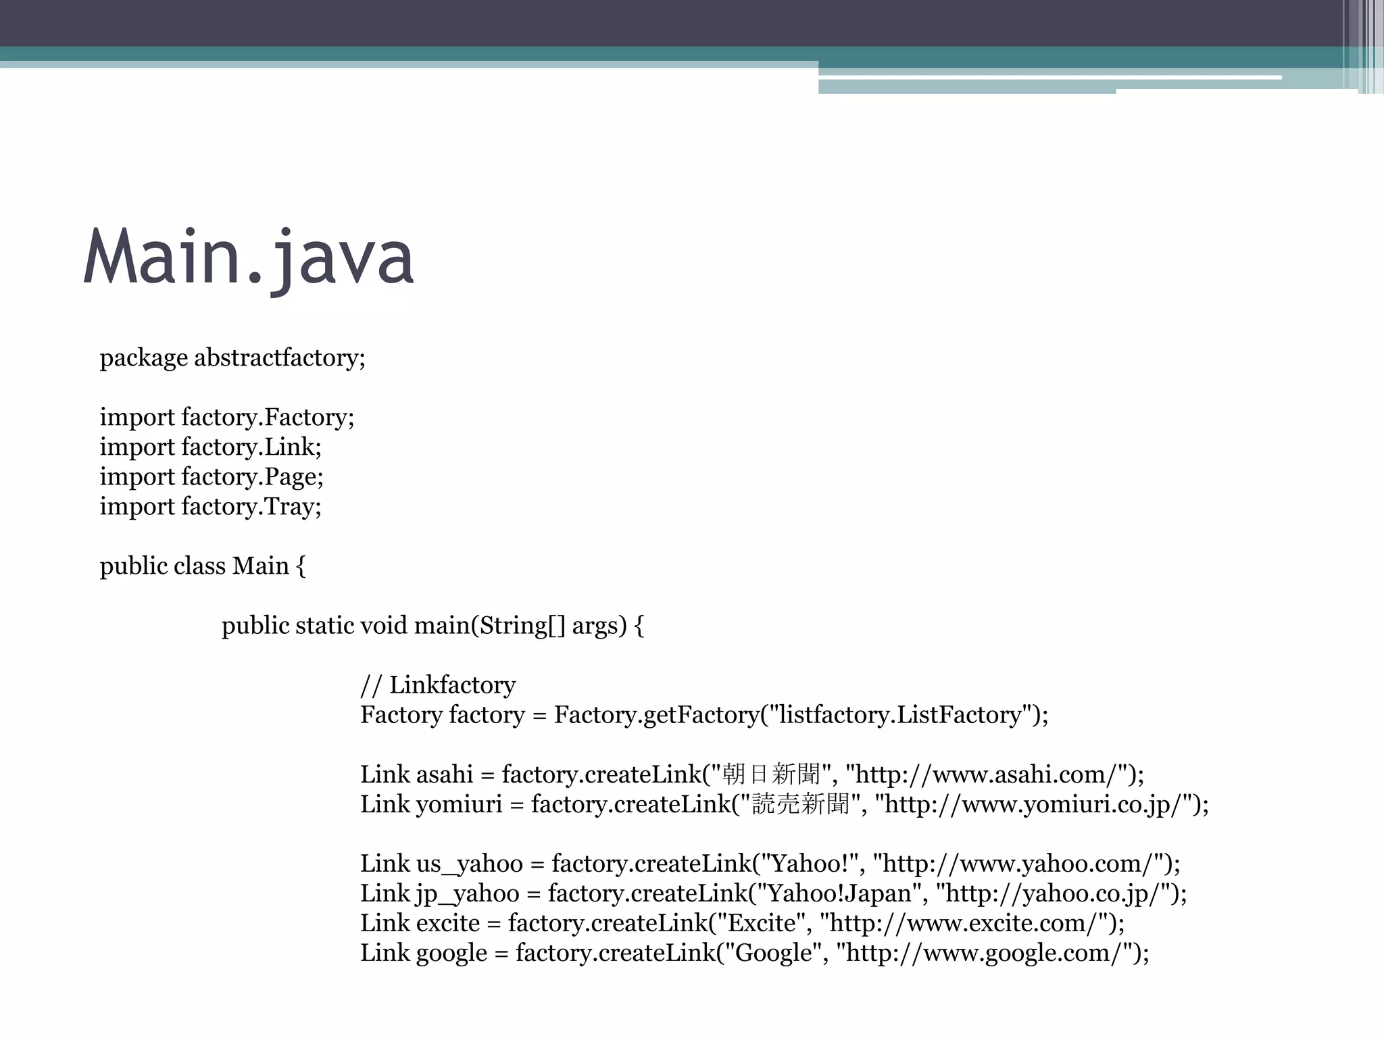Click the line "import factory.Link;"

tap(211, 447)
